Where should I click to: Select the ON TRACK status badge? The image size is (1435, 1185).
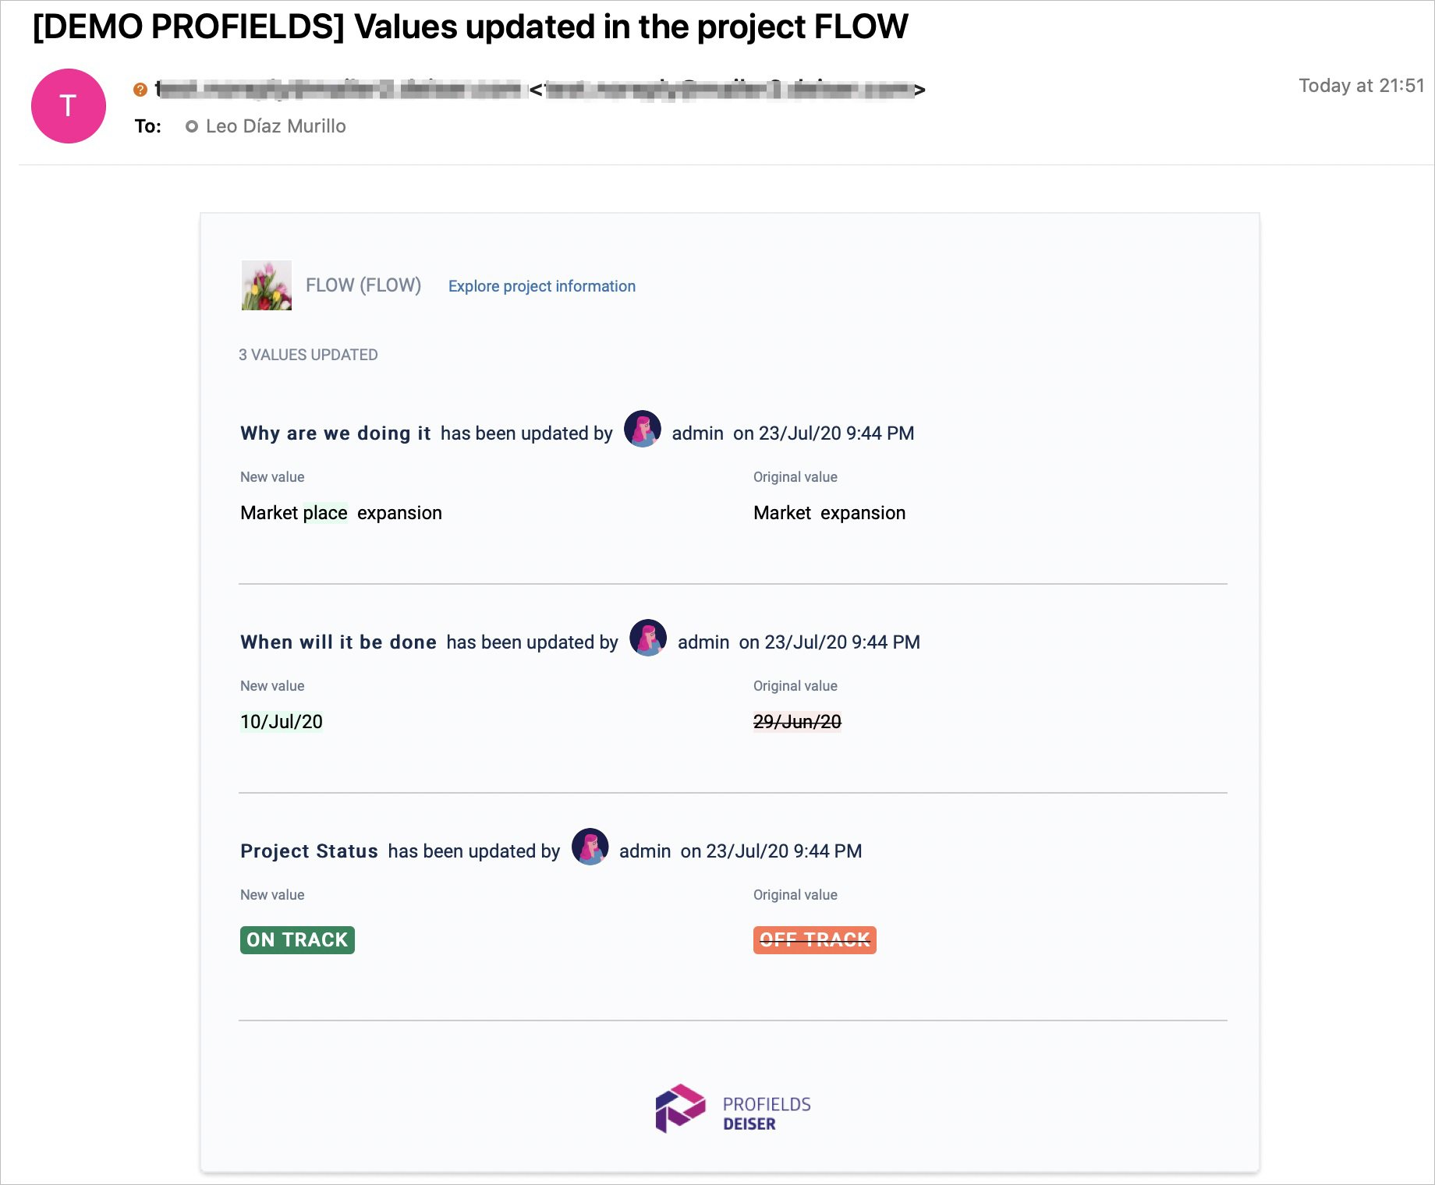coord(296,939)
